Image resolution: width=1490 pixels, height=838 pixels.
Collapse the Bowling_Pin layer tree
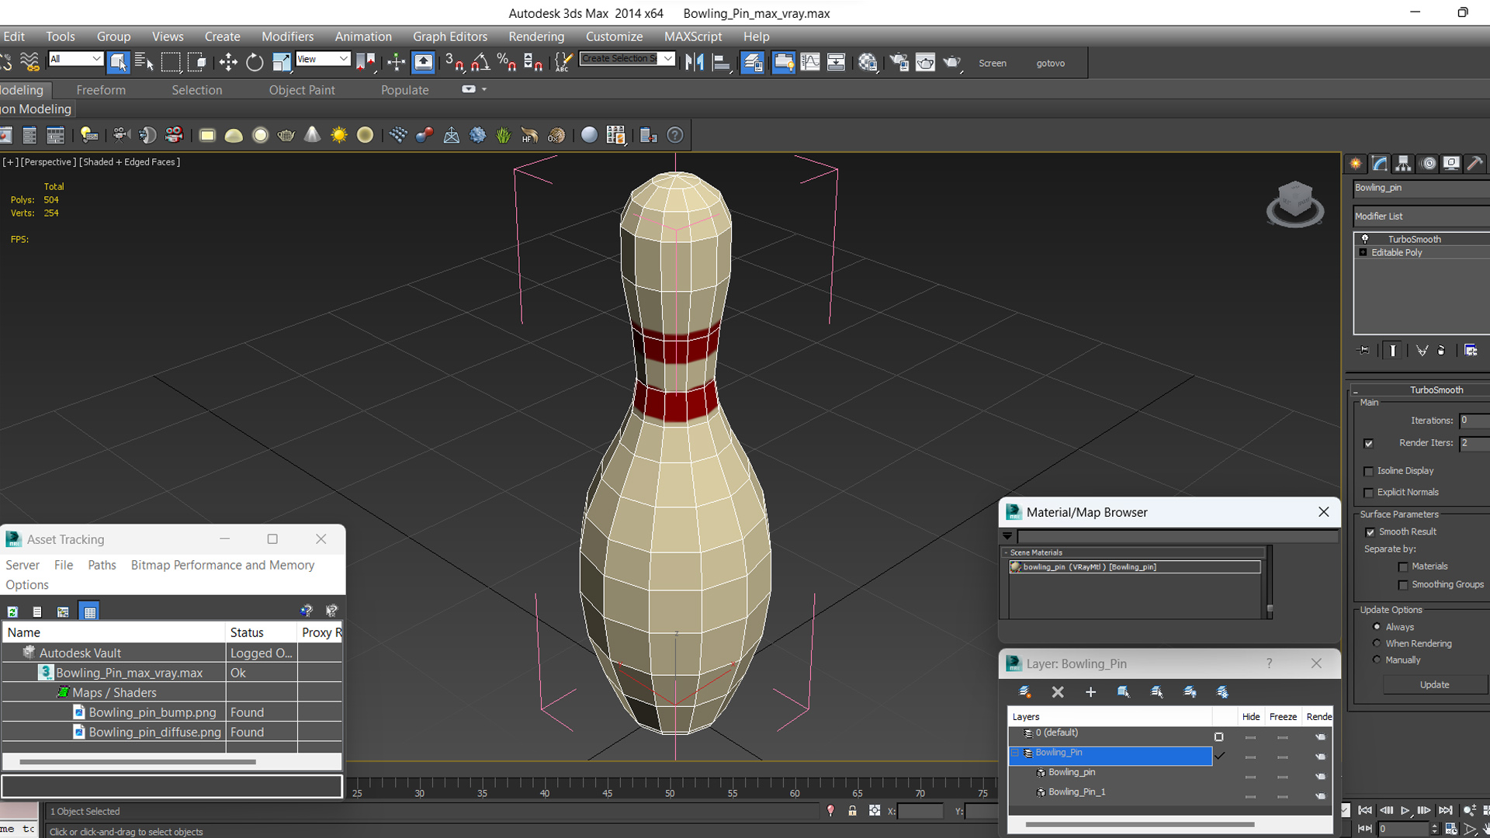click(1015, 753)
